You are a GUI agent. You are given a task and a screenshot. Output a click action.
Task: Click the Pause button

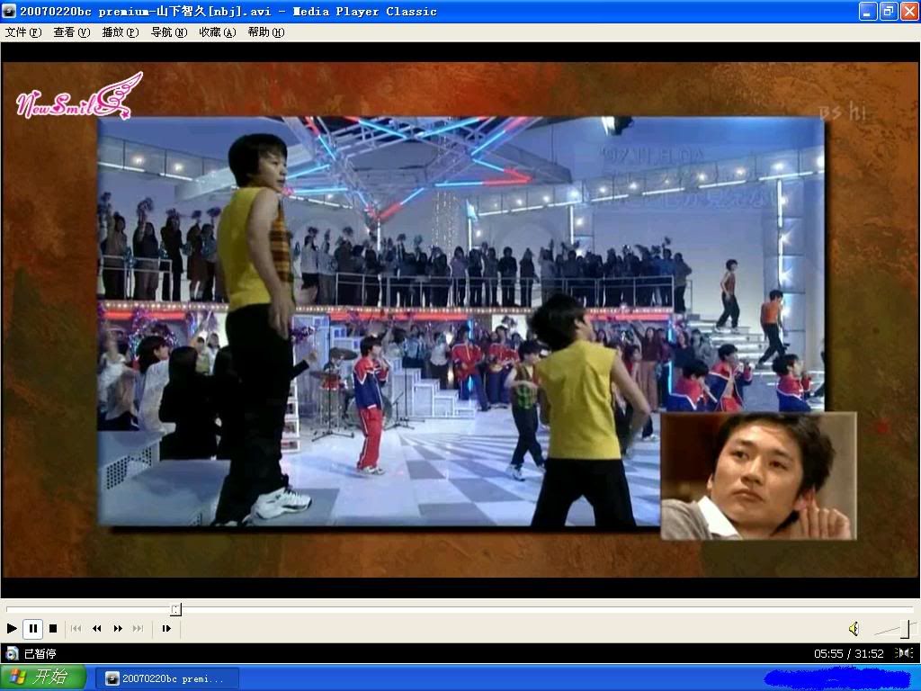[32, 629]
